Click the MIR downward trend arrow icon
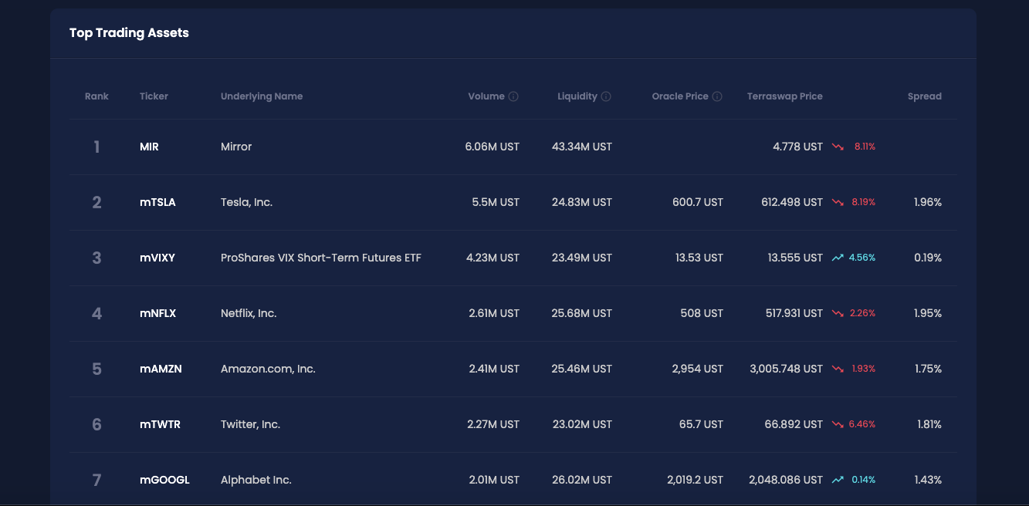 pos(838,147)
